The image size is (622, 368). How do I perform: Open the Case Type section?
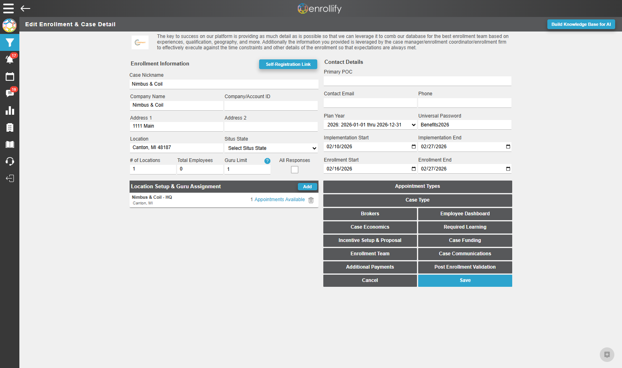tap(417, 200)
